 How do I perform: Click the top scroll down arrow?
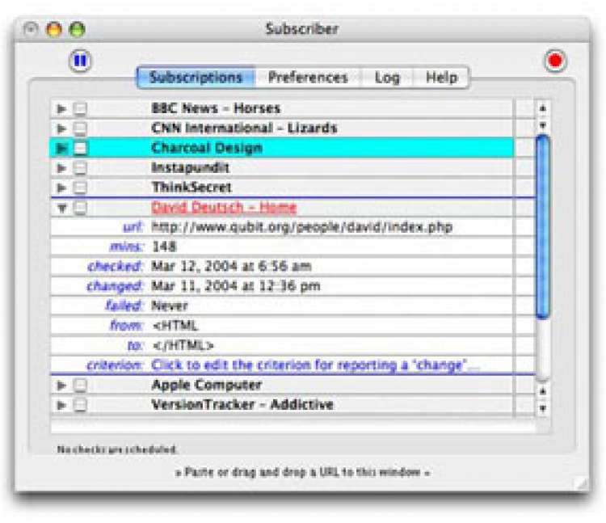click(543, 124)
